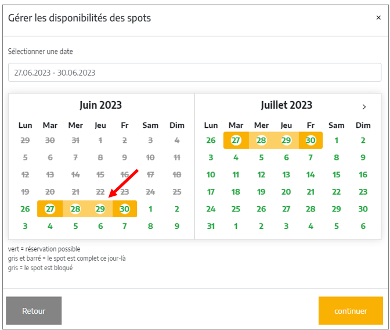Click July 20 in Juillet calendar
The image size is (390, 330).
click(x=286, y=192)
